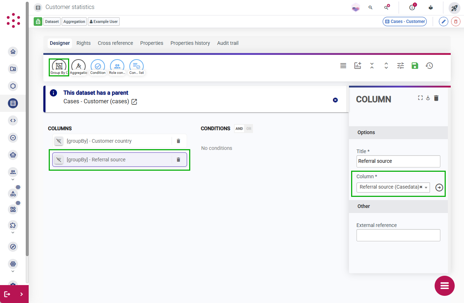Open the starred folder sidebar icon
464x303 pixels.
tap(13, 69)
